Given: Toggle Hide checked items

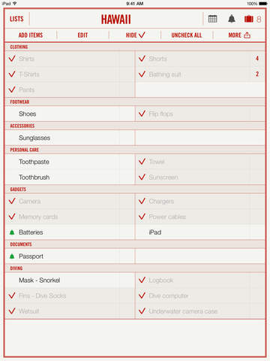Looking at the screenshot, I should point(135,35).
